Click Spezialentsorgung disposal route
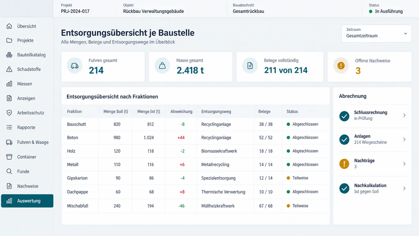Image resolution: width=419 pixels, height=236 pixels. (219, 178)
